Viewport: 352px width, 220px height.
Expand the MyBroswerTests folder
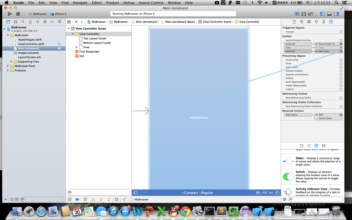click(8, 66)
